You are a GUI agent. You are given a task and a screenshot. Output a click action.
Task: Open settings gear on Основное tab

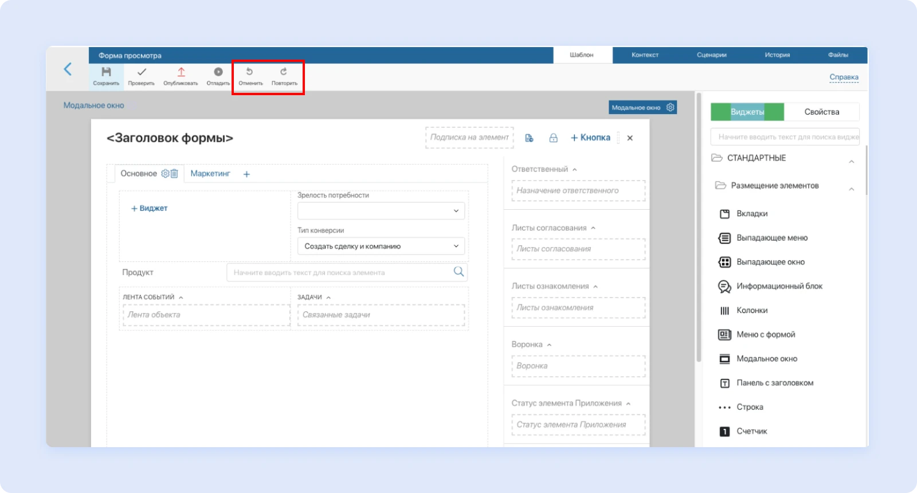[165, 174]
